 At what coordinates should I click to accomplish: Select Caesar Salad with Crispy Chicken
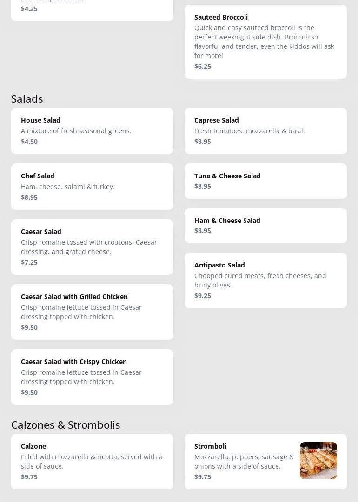coord(92,377)
